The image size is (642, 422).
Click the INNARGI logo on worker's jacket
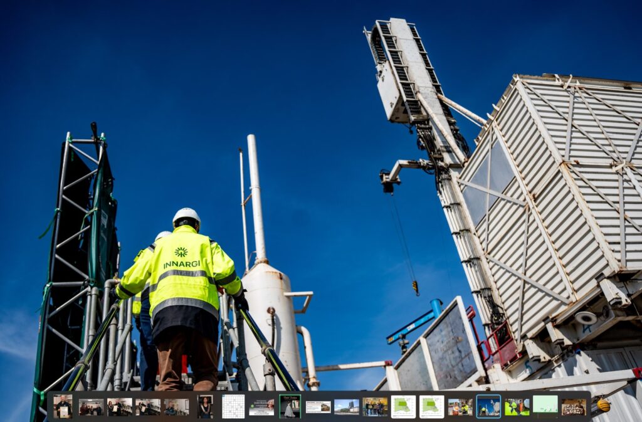[x=181, y=258]
